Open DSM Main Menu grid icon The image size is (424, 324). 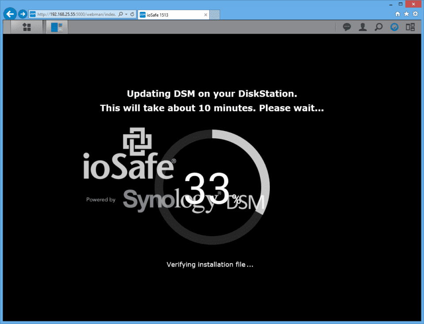(x=26, y=27)
